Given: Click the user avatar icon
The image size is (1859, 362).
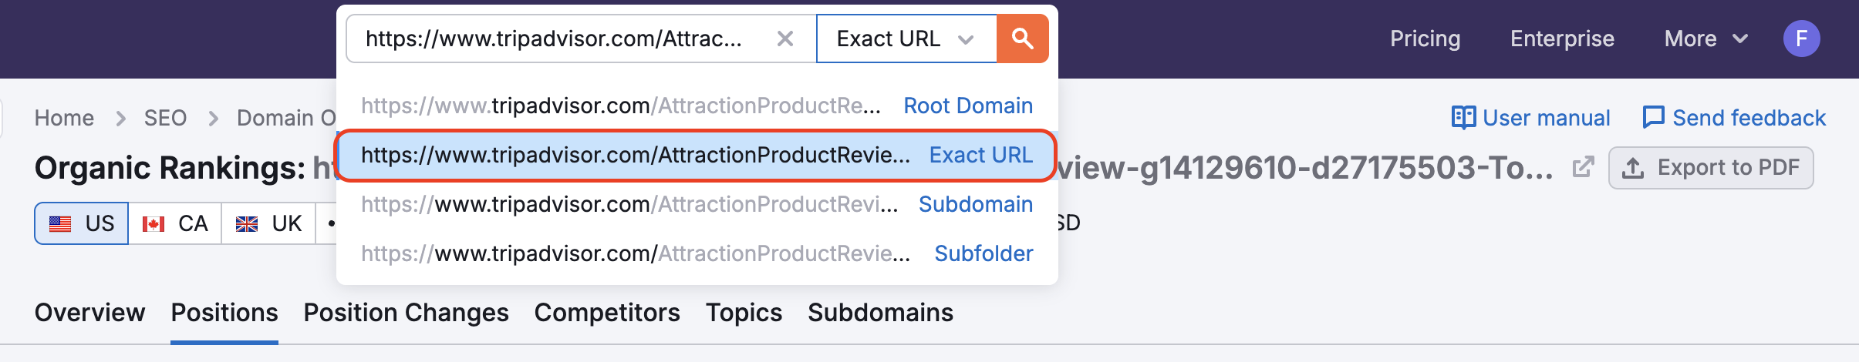Looking at the screenshot, I should (1801, 39).
